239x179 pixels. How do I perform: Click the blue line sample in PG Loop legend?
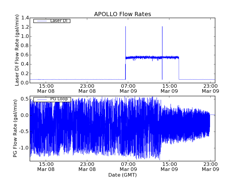coord(42,99)
